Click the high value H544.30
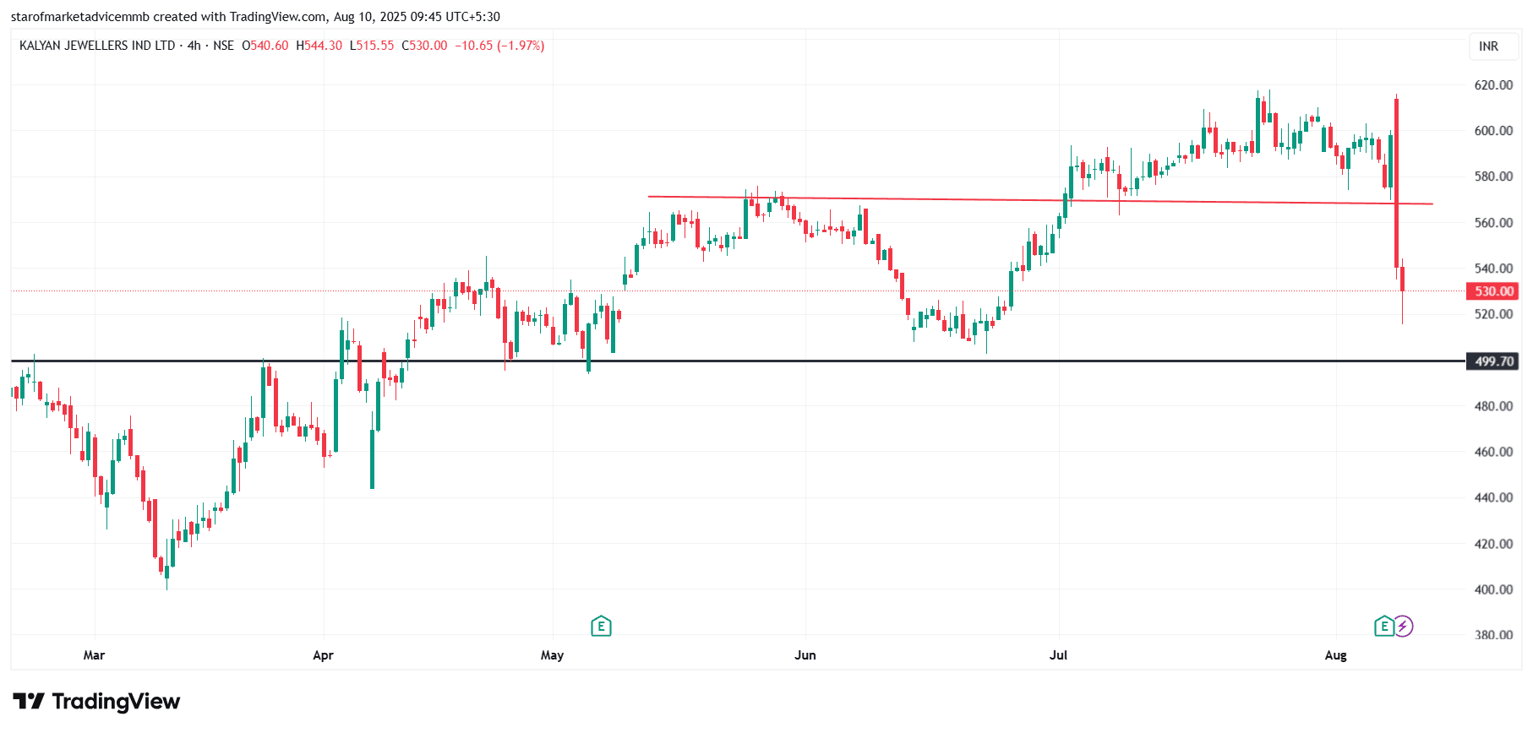This screenshot has height=733, width=1533. click(x=319, y=46)
